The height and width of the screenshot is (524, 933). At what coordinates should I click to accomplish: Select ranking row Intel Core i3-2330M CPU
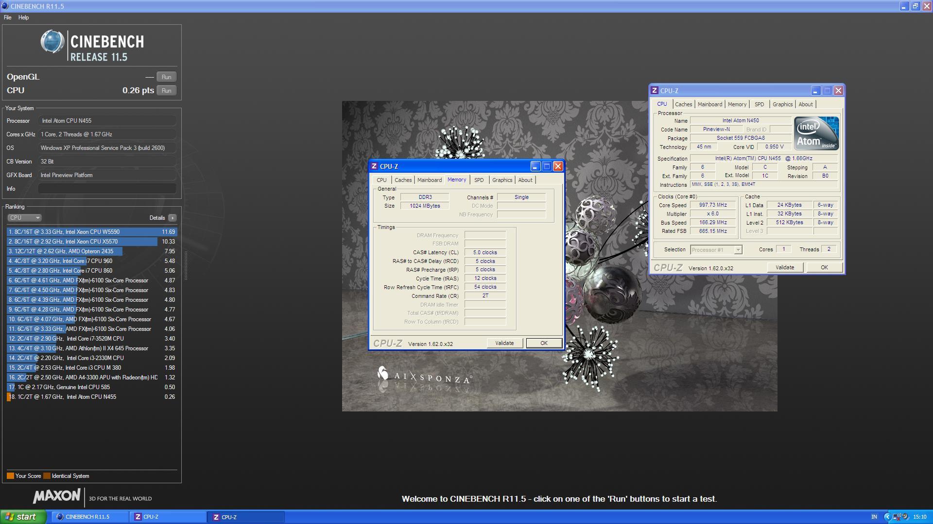tap(92, 358)
